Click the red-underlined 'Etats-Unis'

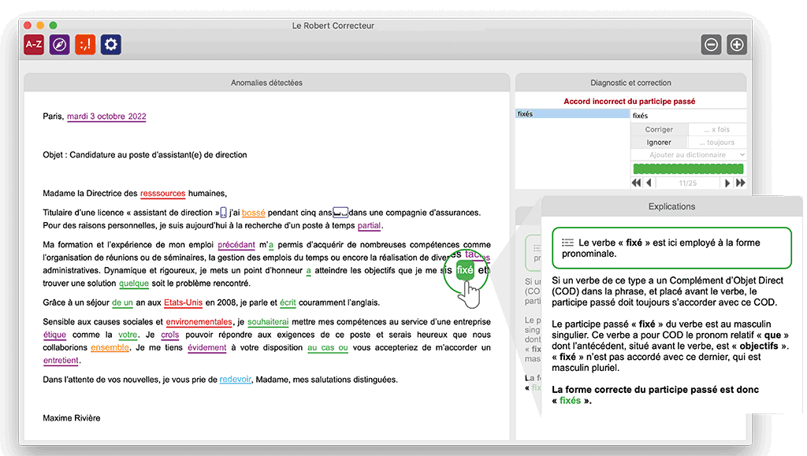point(183,302)
